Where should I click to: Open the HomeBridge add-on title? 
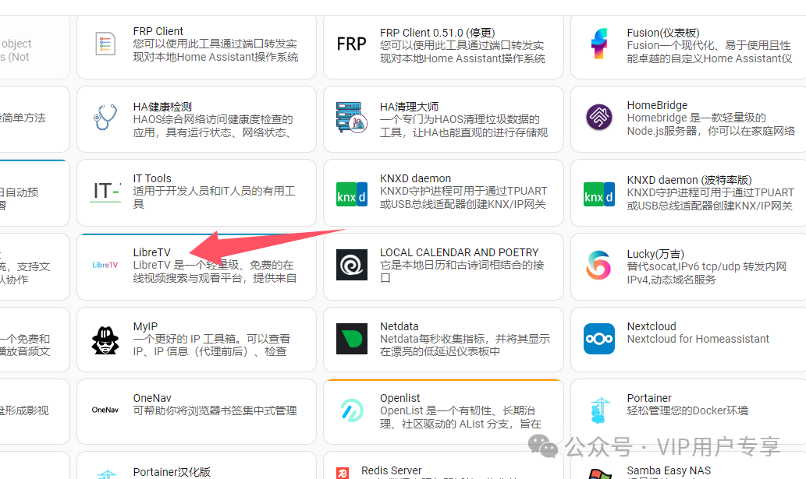[x=657, y=105]
